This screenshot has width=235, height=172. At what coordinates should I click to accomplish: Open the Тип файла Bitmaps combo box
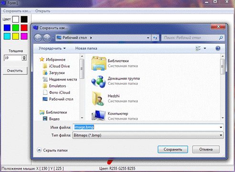click(148, 135)
